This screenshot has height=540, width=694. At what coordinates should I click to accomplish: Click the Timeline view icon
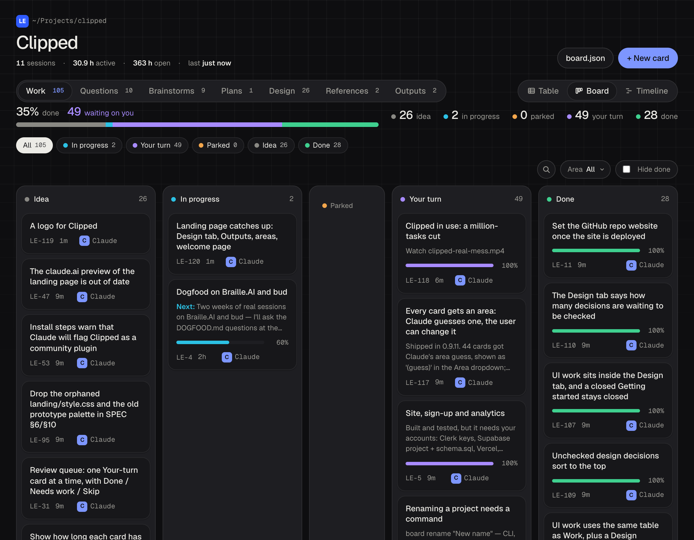(629, 91)
